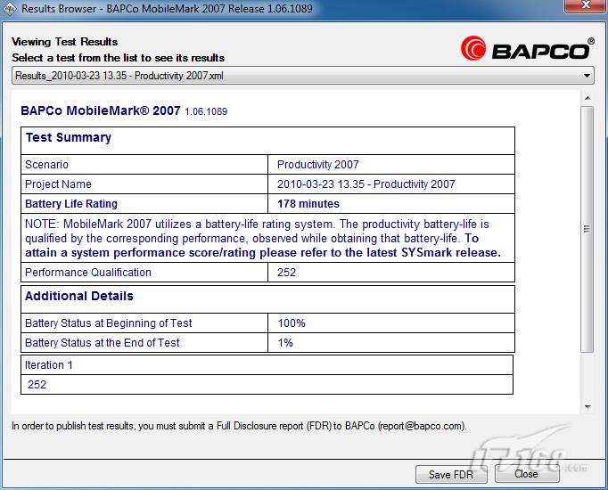Viewport: 608px width, 490px height.
Task: Click the Performance Qualification value 252
Action: coord(286,273)
